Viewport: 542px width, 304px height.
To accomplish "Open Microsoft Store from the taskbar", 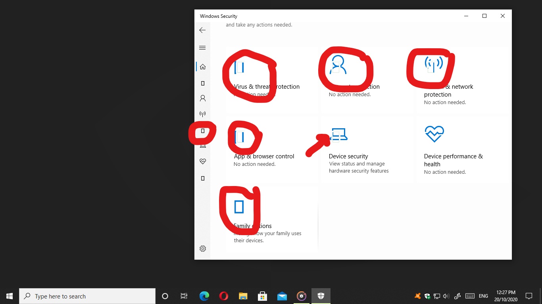I will coord(262,296).
